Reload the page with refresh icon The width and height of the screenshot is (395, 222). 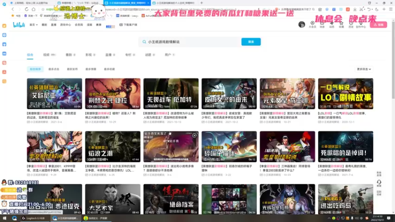point(27,9)
